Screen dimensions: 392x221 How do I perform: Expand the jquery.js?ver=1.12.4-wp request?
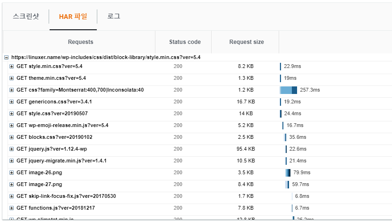click(x=12, y=149)
